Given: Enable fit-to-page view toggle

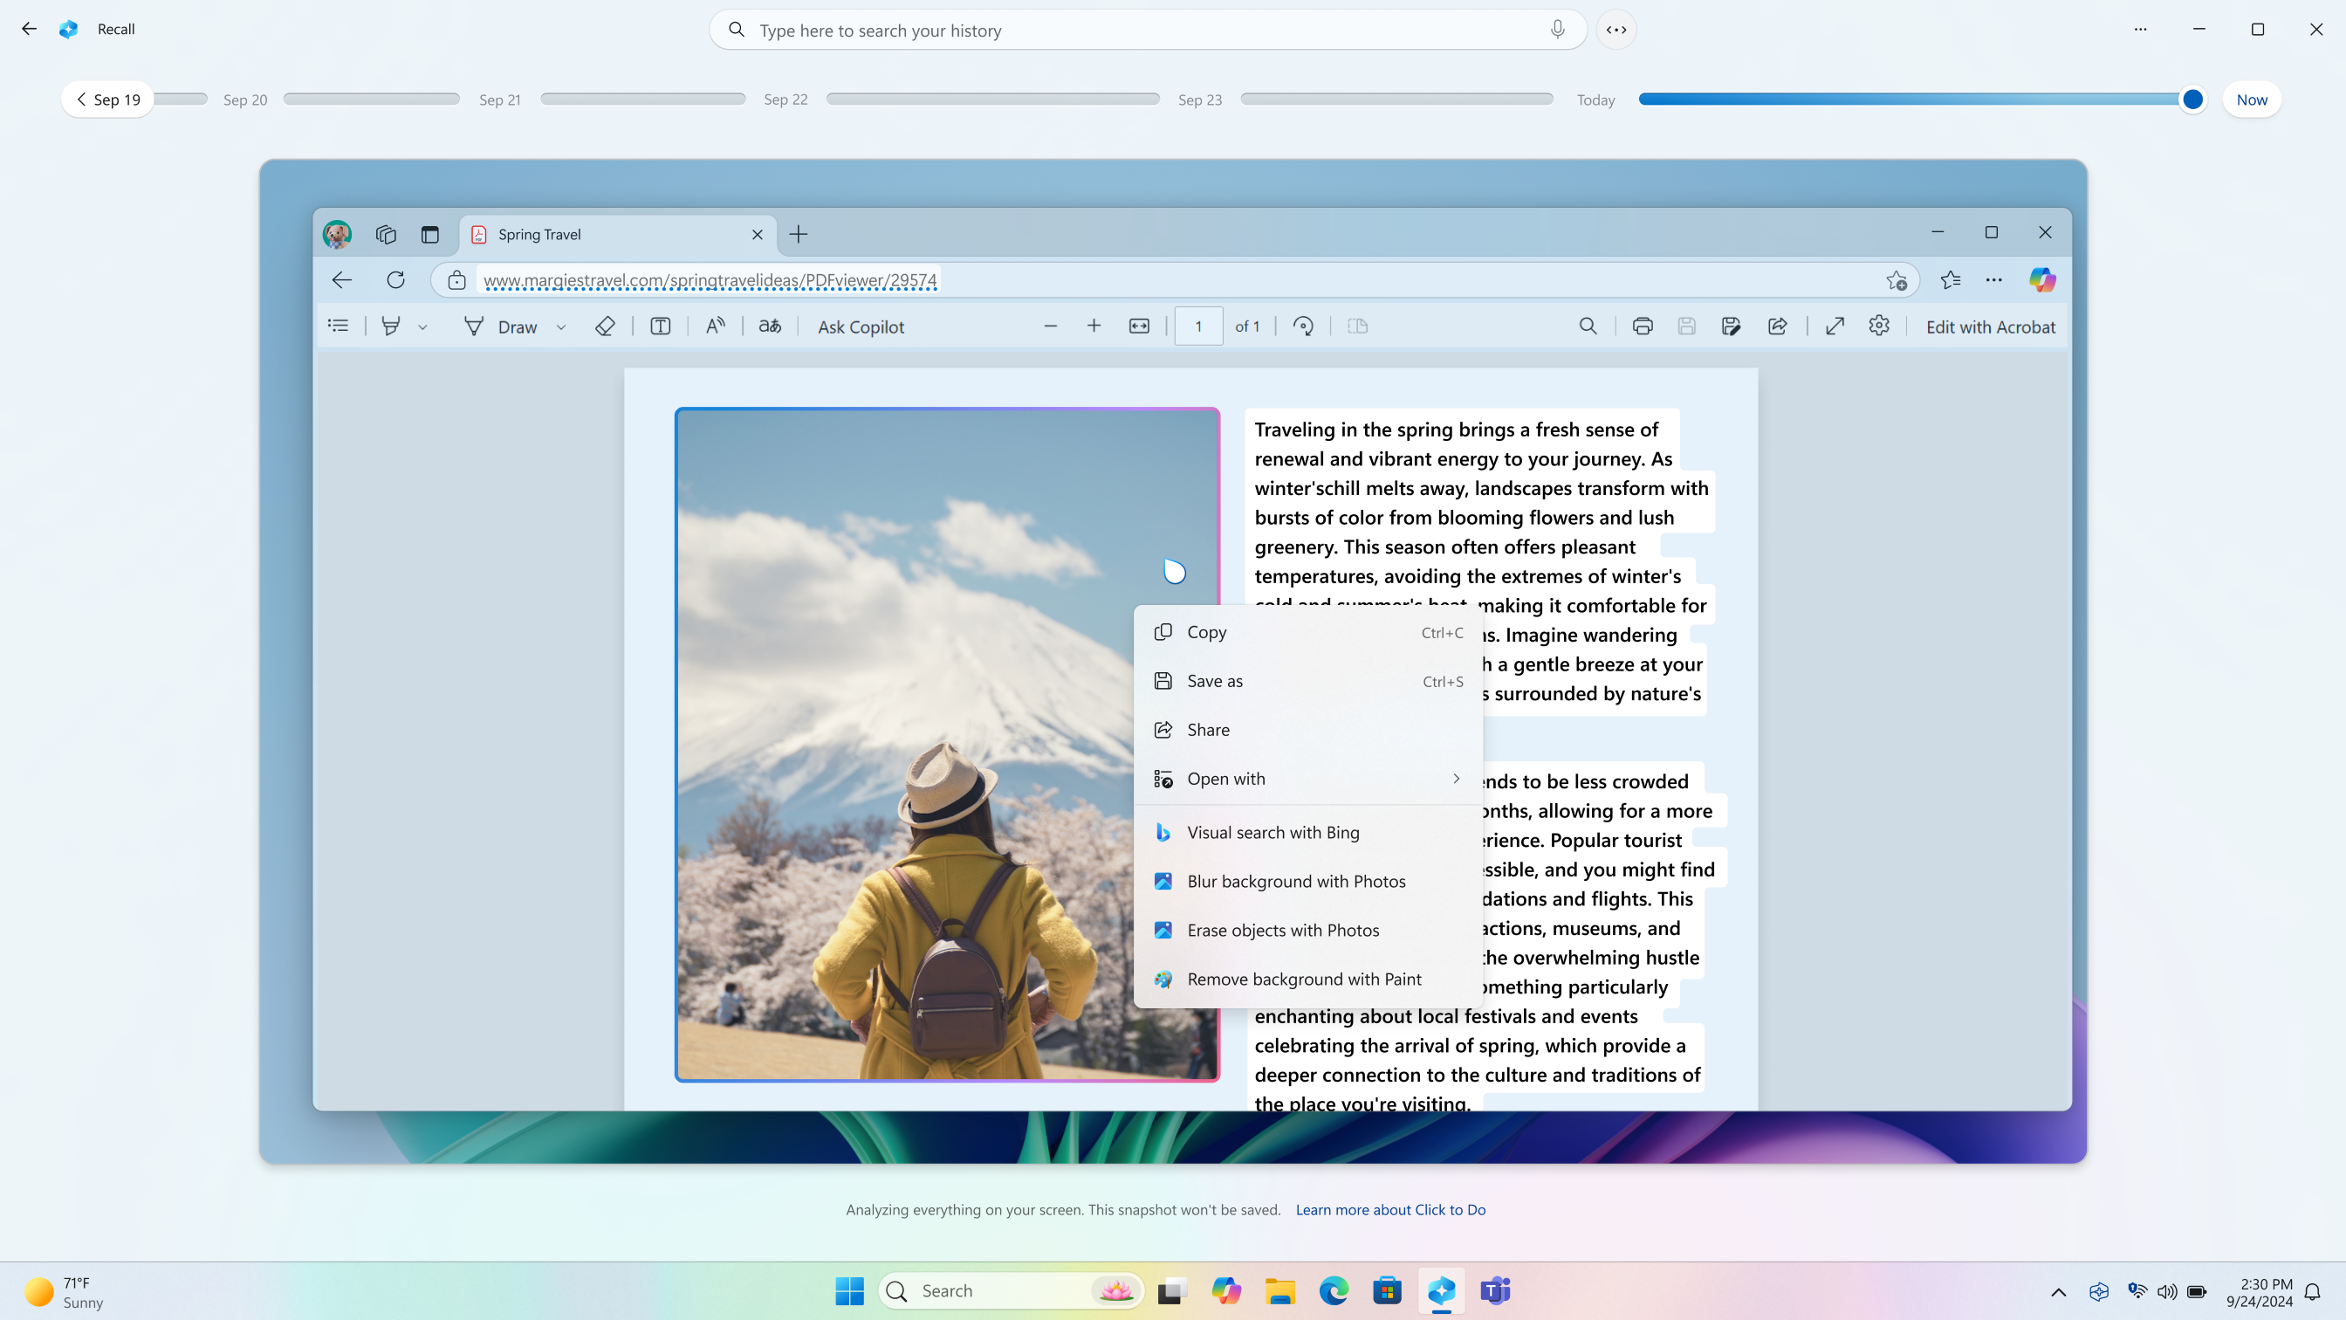Looking at the screenshot, I should click(x=1137, y=326).
